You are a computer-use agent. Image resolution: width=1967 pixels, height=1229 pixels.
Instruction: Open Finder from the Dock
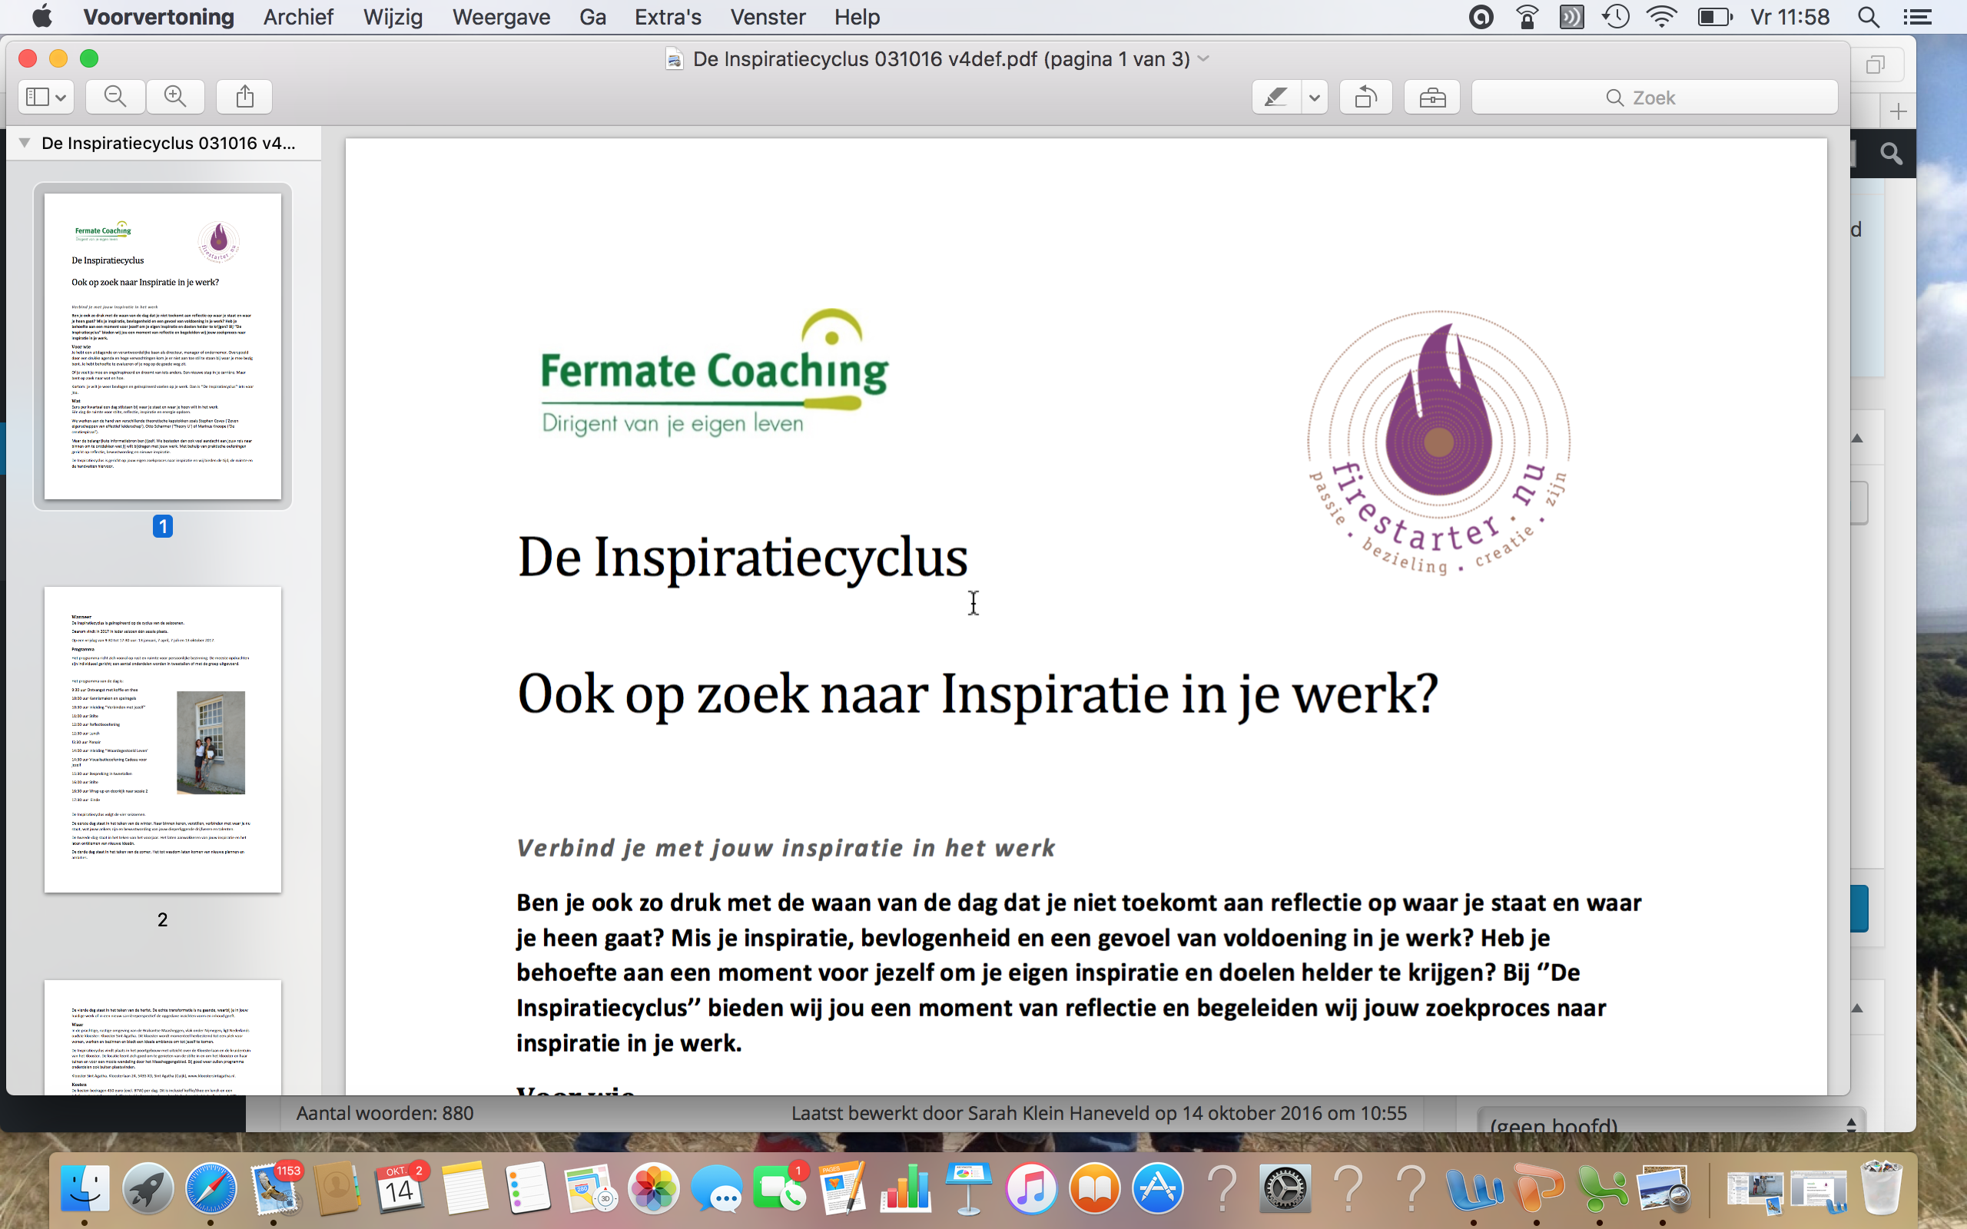[x=85, y=1188]
